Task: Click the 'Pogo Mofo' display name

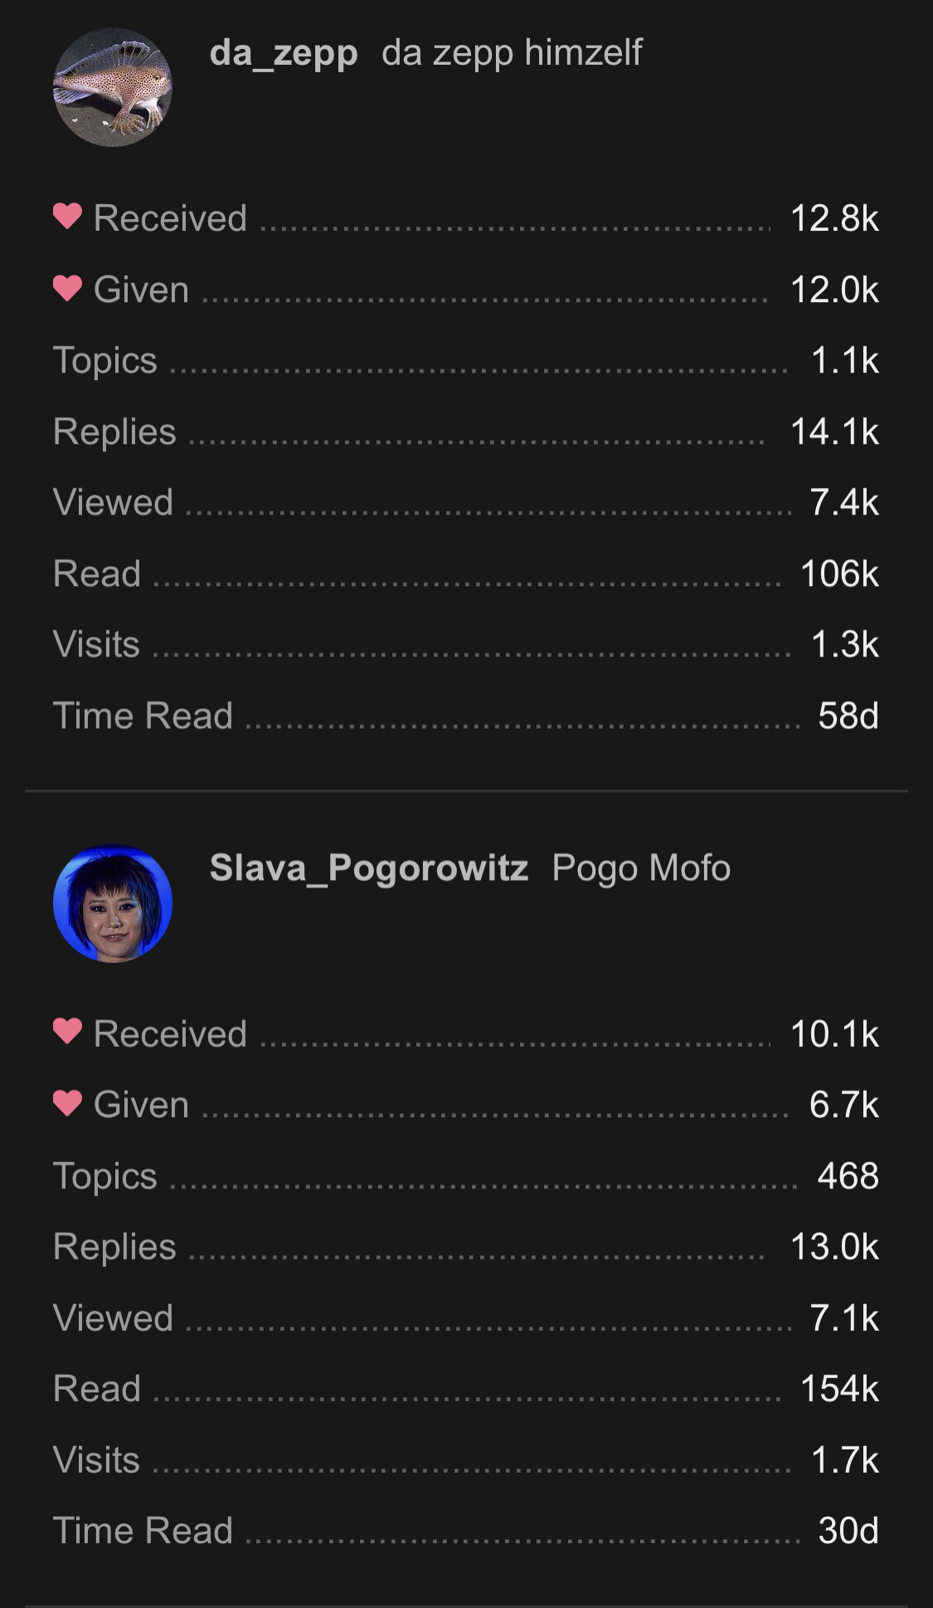Action: pyautogui.click(x=641, y=868)
